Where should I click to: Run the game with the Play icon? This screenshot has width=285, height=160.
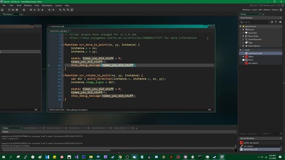pos(35,10)
